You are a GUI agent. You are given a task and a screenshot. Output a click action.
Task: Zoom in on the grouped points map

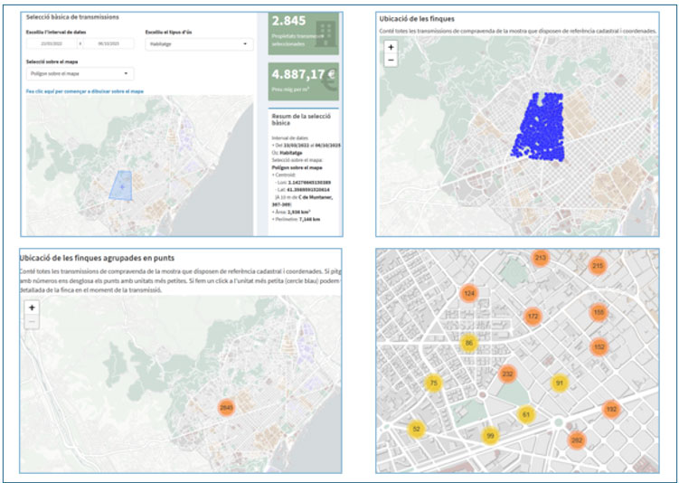coord(32,308)
